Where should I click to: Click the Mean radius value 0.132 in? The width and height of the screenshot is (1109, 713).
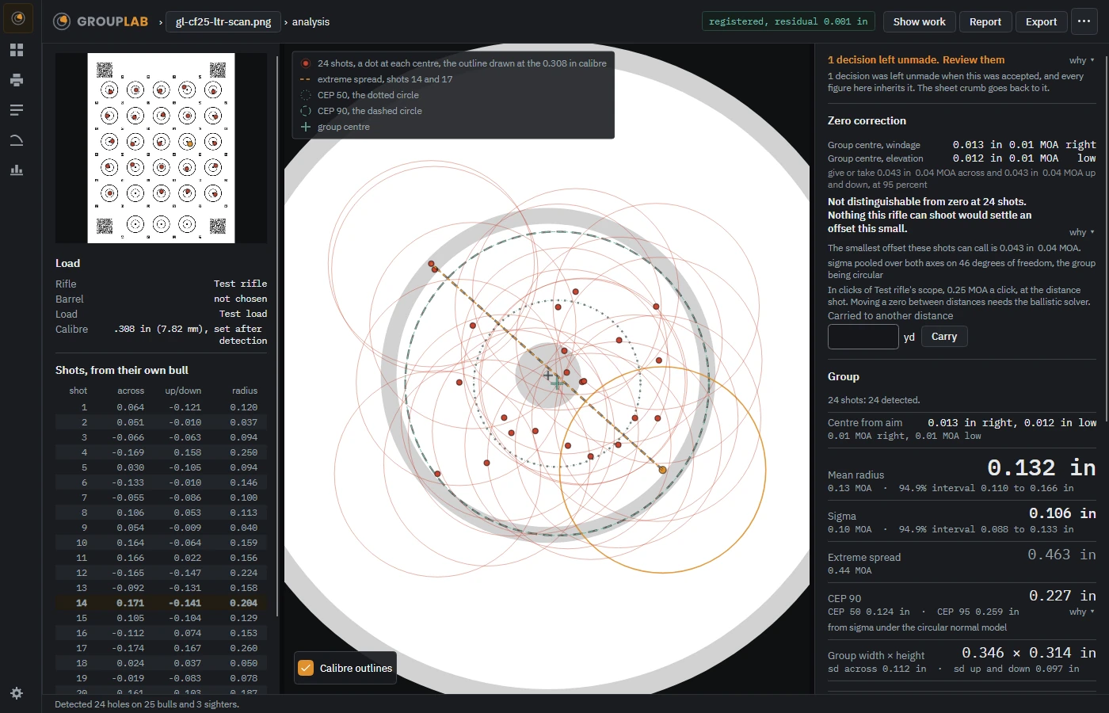(1042, 467)
